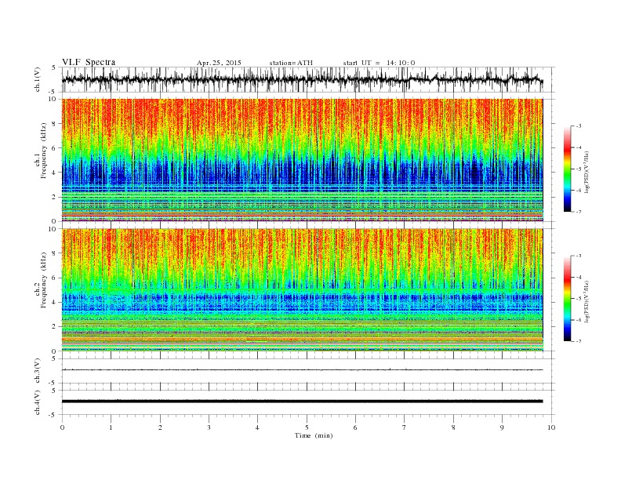This screenshot has width=621, height=480.
Task: Click the "ch.1(V)" waveform axis label
Action: [38, 79]
